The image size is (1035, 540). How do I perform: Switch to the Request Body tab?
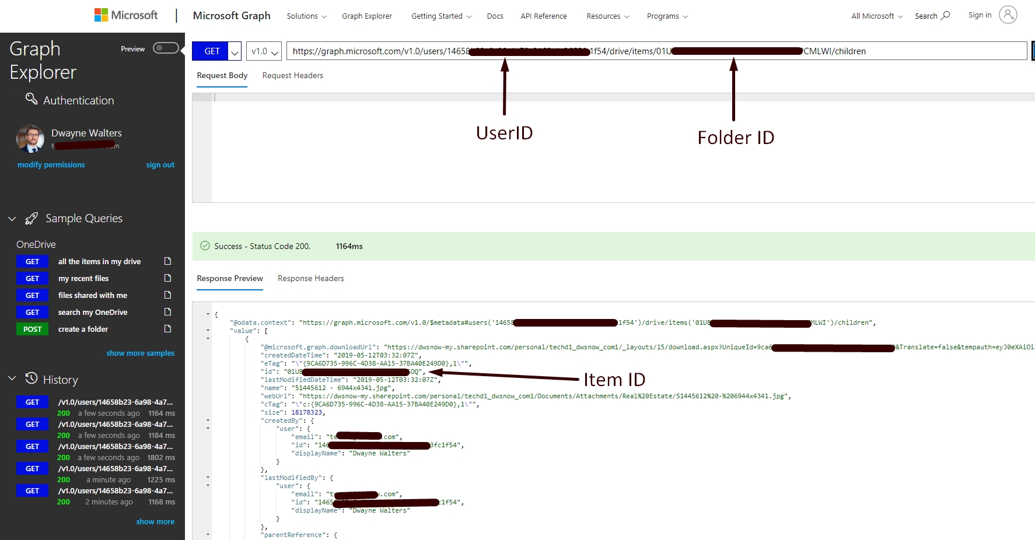click(x=222, y=76)
